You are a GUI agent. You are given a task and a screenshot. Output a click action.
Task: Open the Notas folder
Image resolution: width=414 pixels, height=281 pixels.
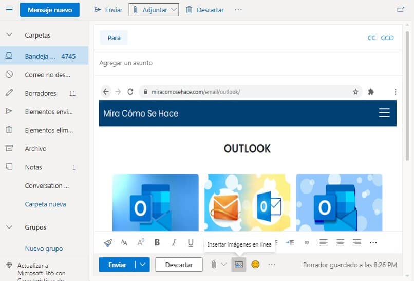tap(44, 167)
